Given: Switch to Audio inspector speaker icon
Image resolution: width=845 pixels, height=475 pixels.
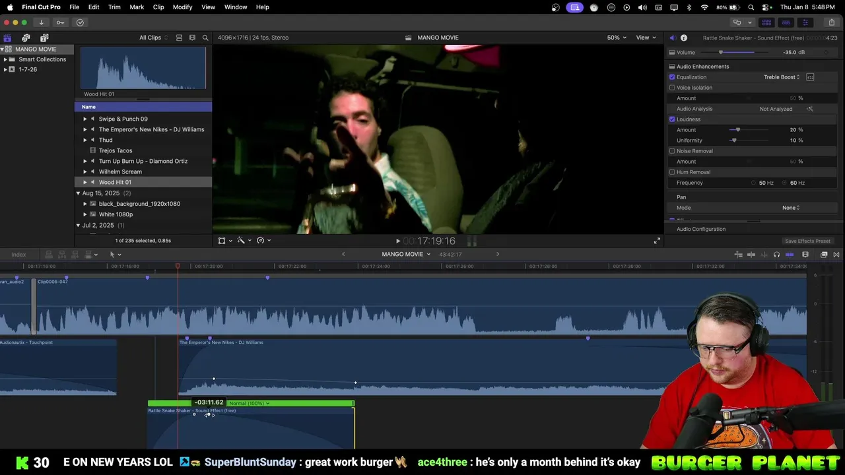Looking at the screenshot, I should click(672, 38).
